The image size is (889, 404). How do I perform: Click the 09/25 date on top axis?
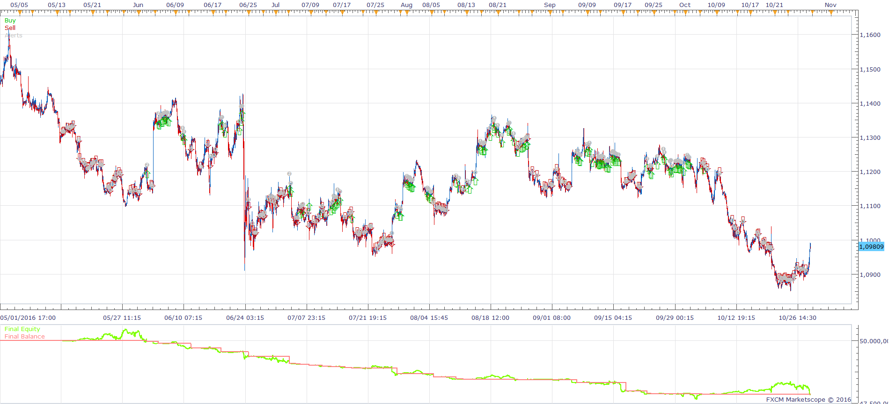click(x=654, y=5)
